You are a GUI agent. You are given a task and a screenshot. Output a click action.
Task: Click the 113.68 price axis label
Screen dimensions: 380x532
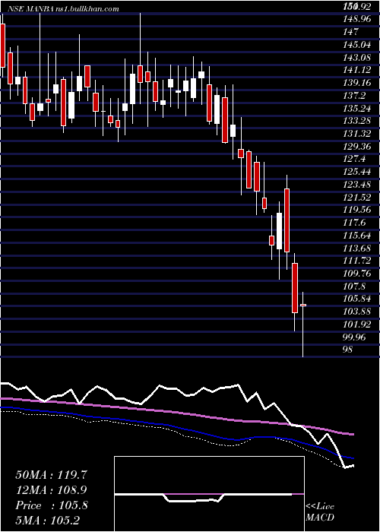tap(357, 248)
